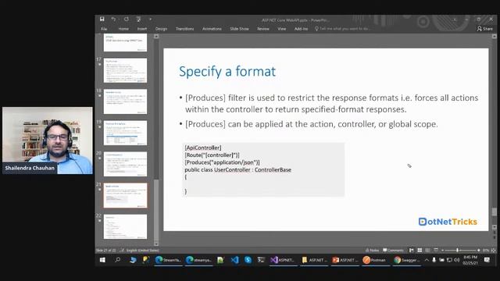Open the ASP.NET folder window on taskbar
Viewport: 500px width, 281px height.
pyautogui.click(x=314, y=260)
